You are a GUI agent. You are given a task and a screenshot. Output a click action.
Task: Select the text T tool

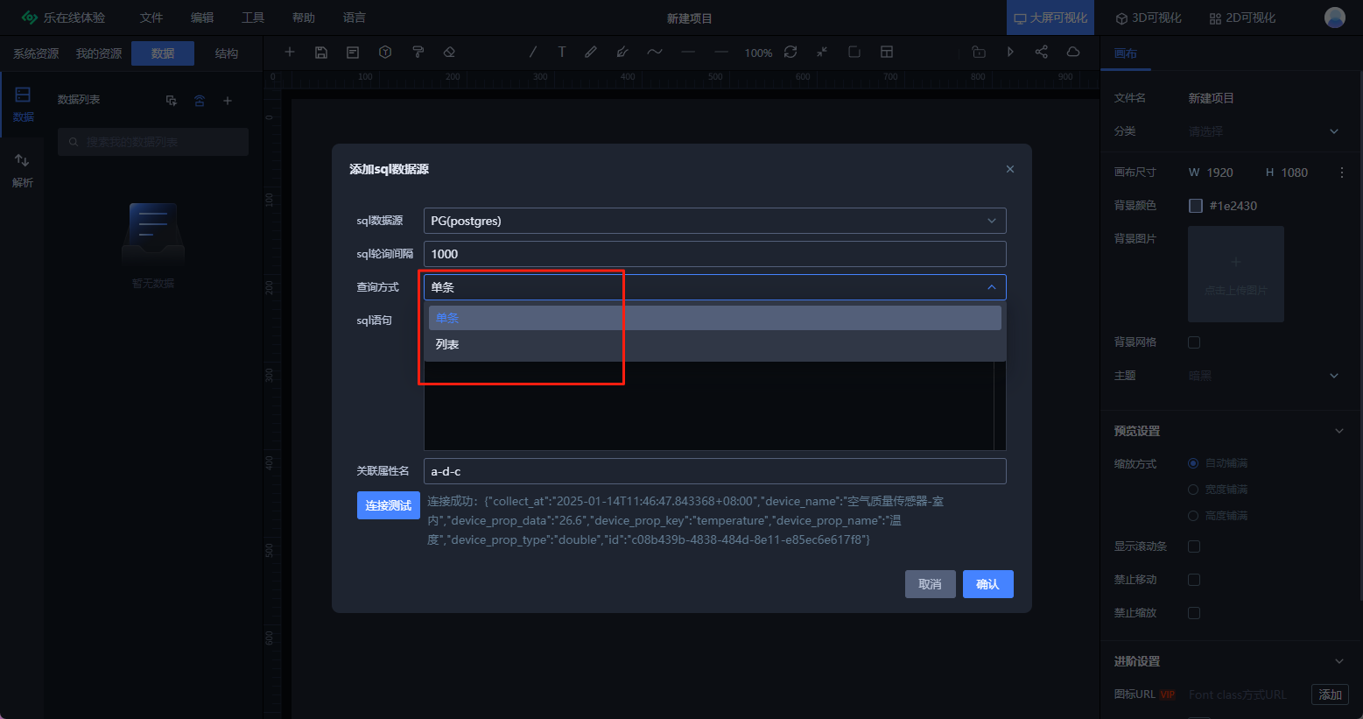562,53
